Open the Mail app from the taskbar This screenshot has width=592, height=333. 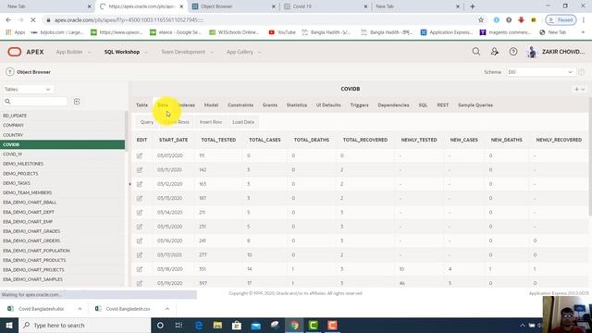pos(256,325)
